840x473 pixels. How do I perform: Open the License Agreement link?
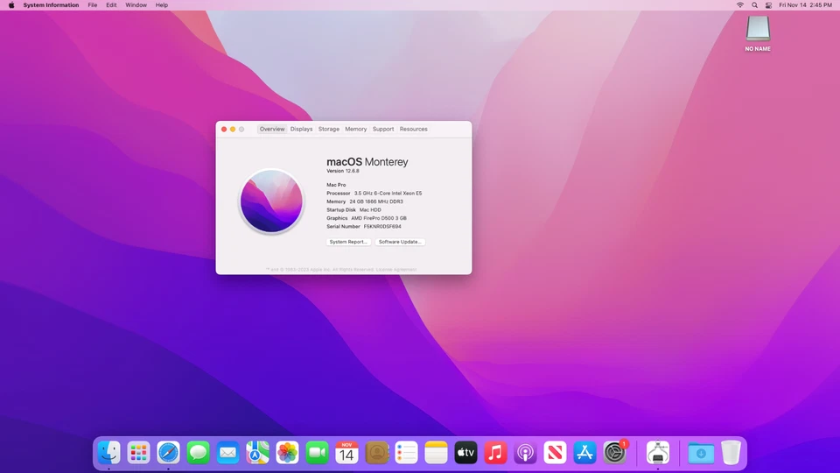pyautogui.click(x=396, y=270)
